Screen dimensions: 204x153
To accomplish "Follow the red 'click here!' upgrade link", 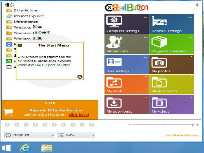I will (x=79, y=115).
